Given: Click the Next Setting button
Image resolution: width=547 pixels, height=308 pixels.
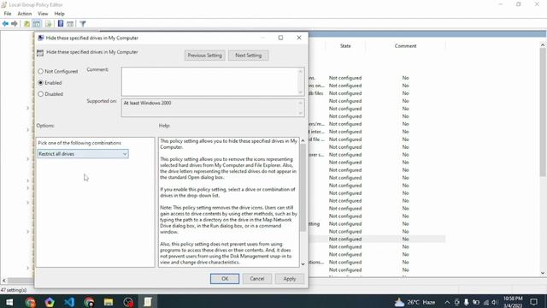Looking at the screenshot, I should [249, 55].
